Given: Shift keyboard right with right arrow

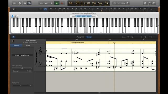Looking at the screenshot, I should [x=158, y=26].
